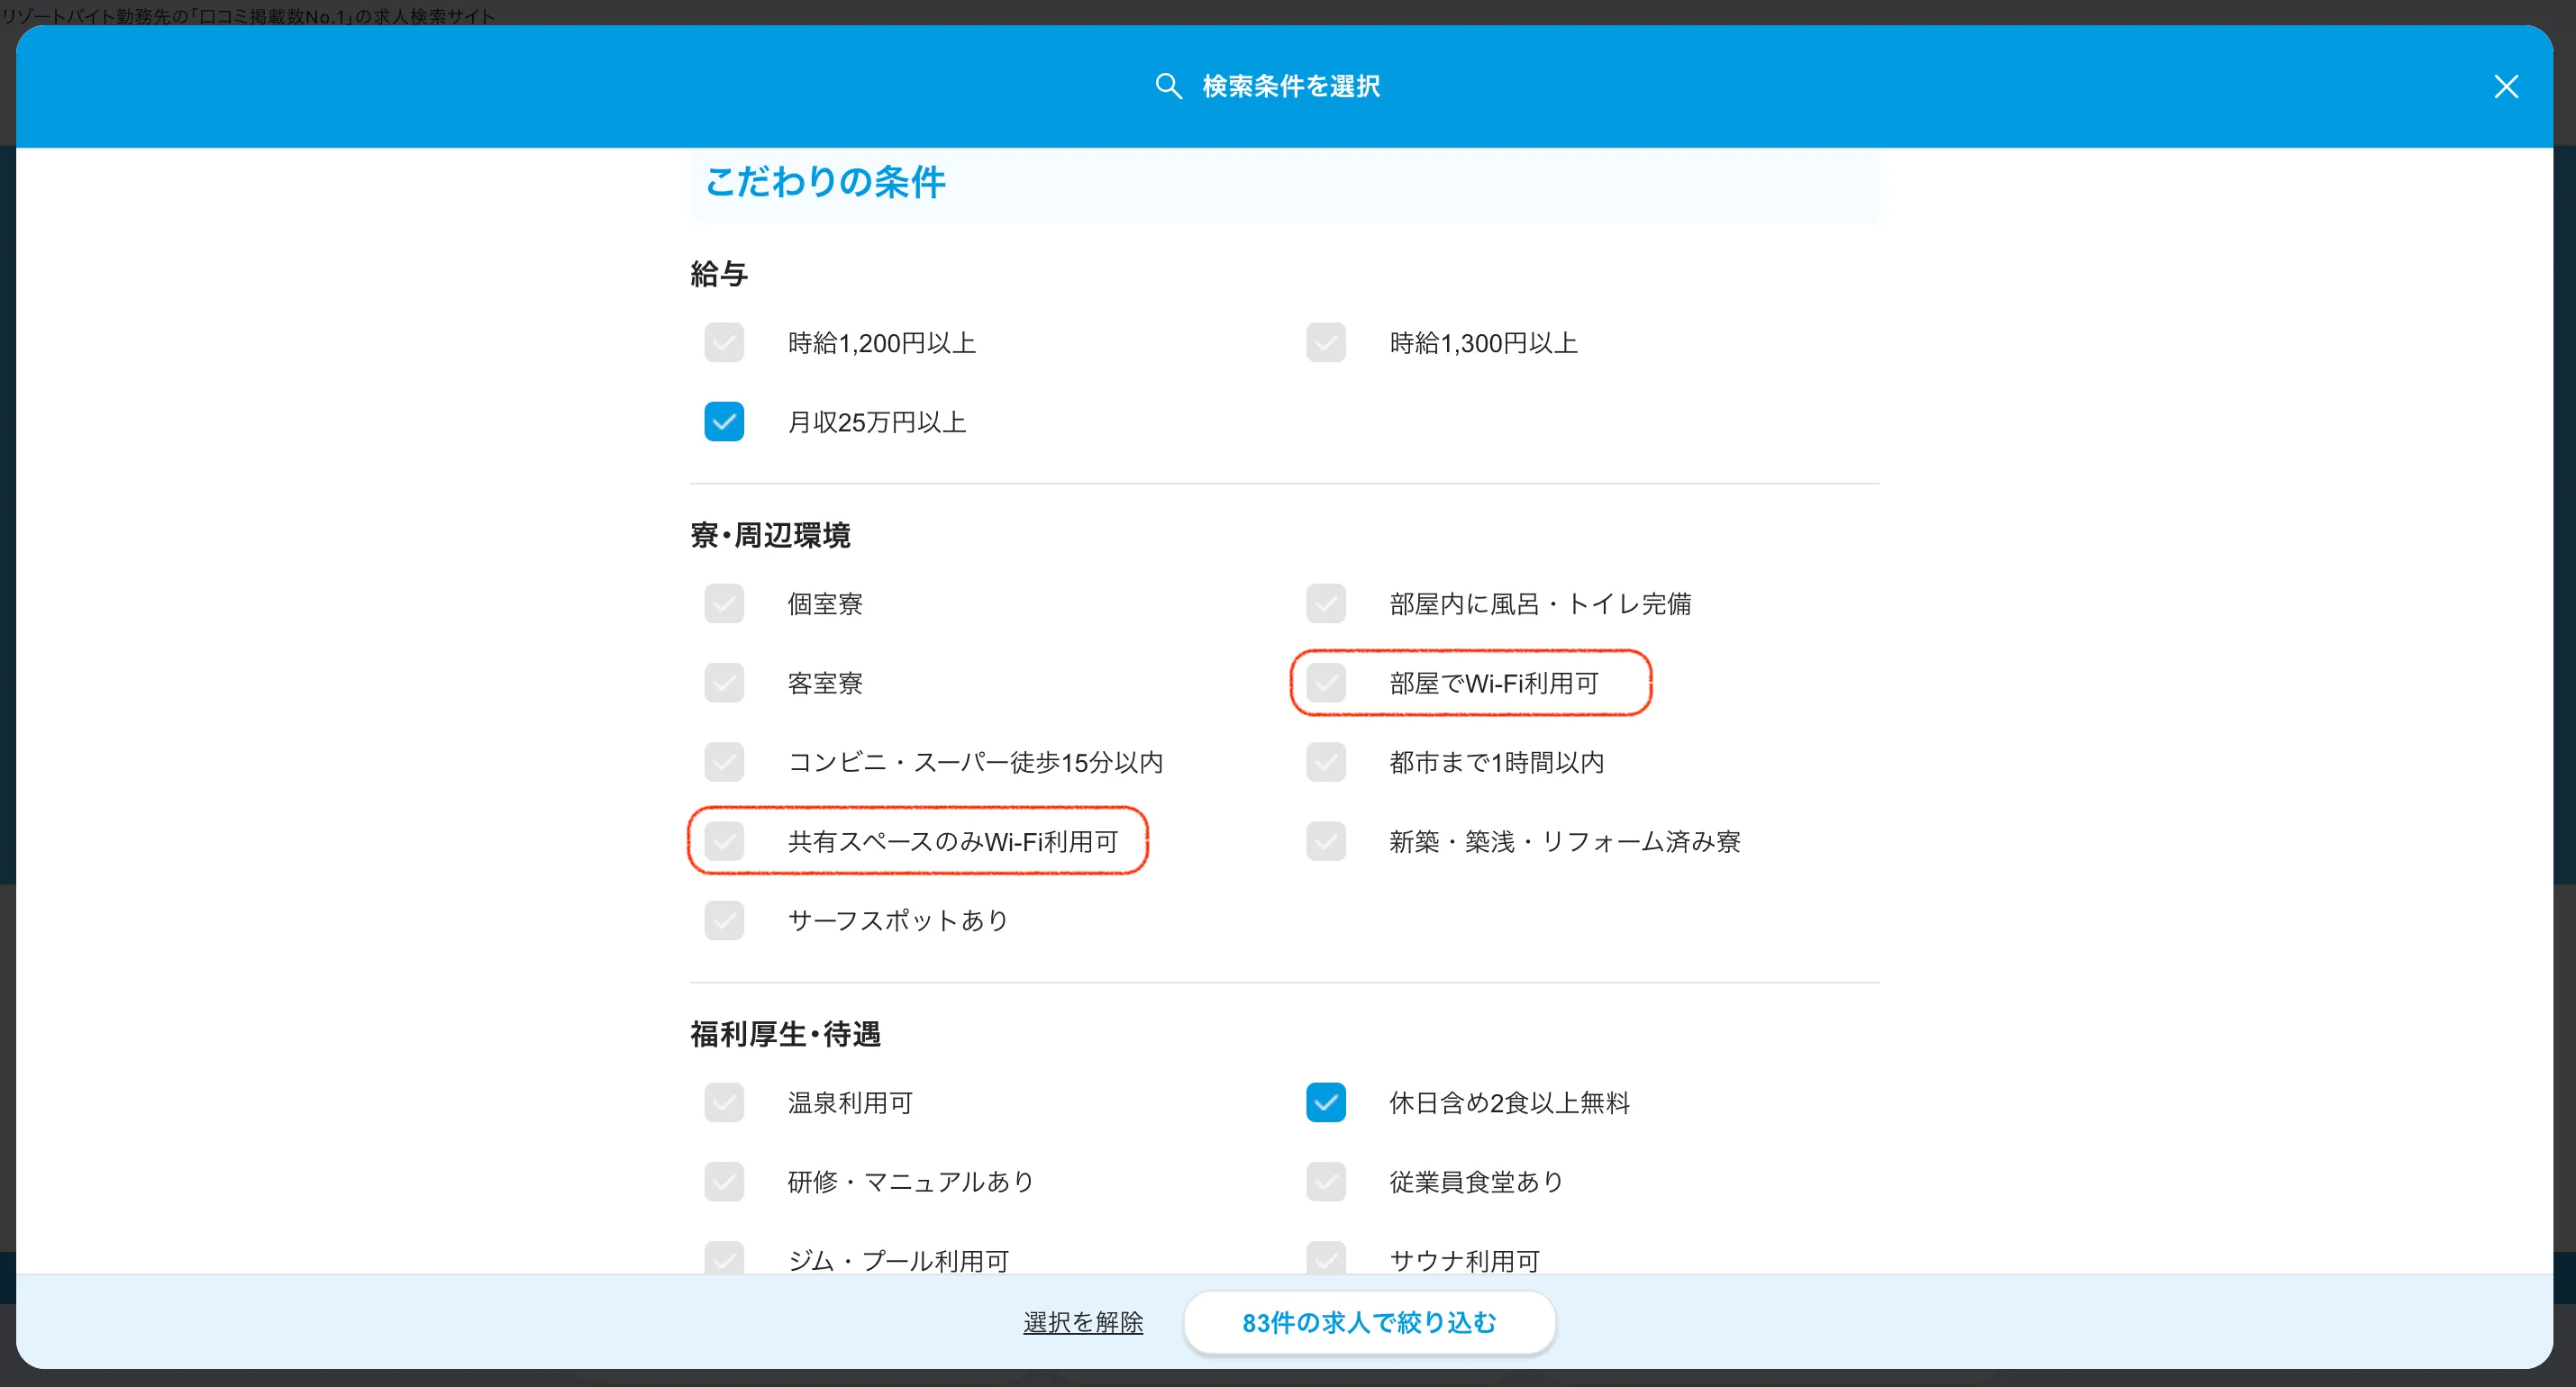Check 個室寮 under 寮・周辺環境
The width and height of the screenshot is (2576, 1387).
[724, 603]
